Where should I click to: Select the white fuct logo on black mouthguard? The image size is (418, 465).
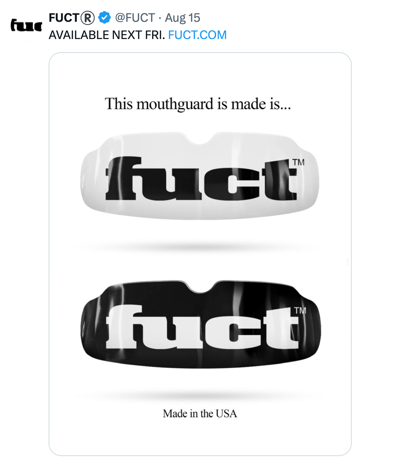tap(202, 327)
